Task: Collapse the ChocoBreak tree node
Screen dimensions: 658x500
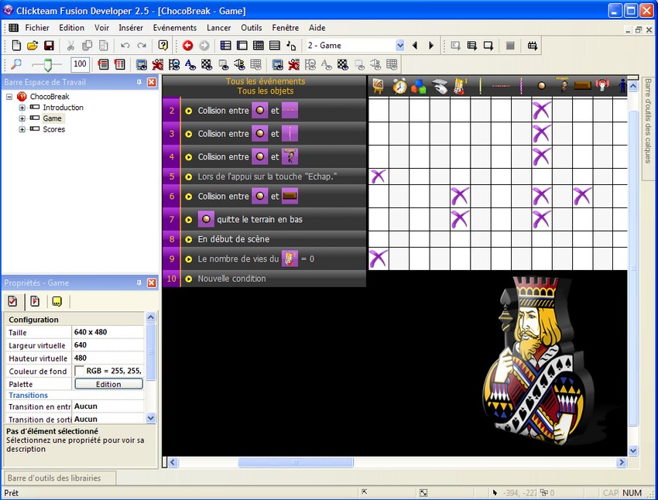Action: click(x=9, y=97)
